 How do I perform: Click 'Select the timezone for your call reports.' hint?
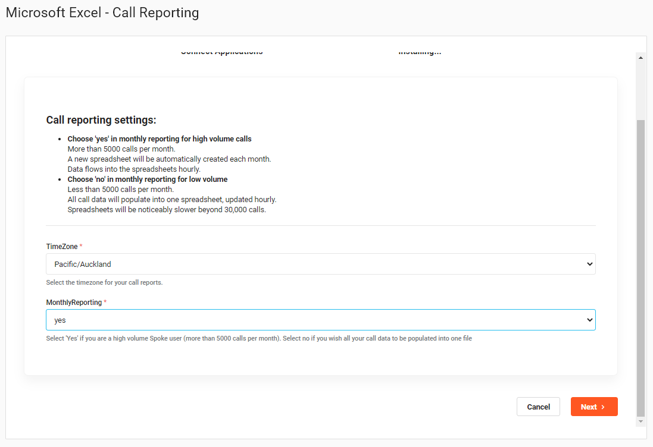click(105, 282)
